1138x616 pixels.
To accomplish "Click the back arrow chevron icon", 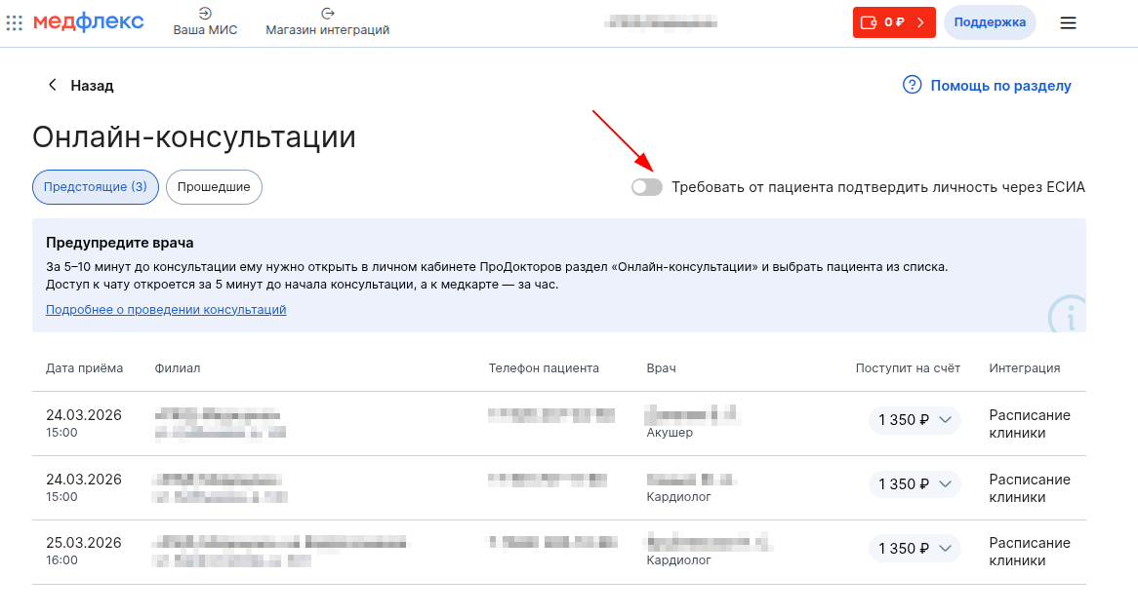I will [x=52, y=85].
